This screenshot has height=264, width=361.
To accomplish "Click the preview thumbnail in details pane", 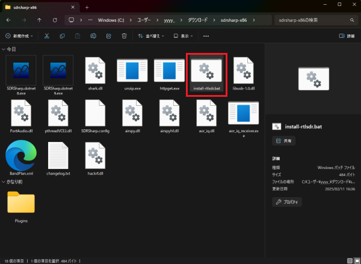I will click(x=313, y=79).
